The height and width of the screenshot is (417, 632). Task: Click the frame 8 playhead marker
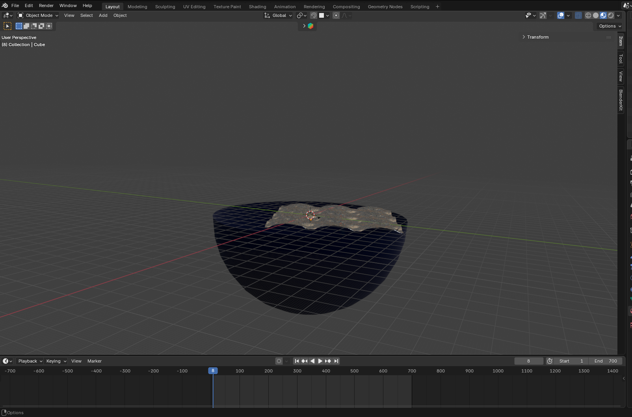pos(213,371)
